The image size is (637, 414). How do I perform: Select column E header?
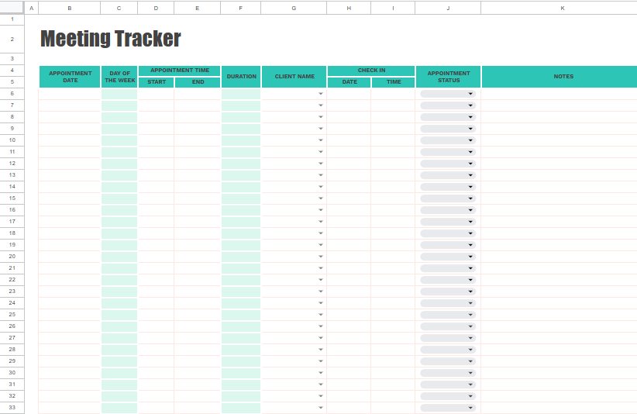(198, 8)
